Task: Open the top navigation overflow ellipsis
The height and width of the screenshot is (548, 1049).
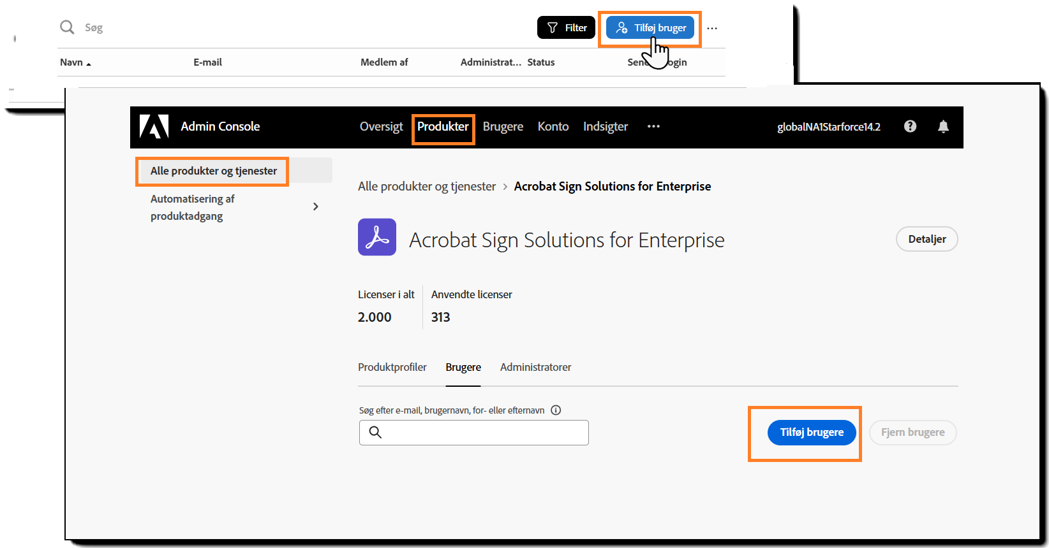Action: tap(653, 126)
